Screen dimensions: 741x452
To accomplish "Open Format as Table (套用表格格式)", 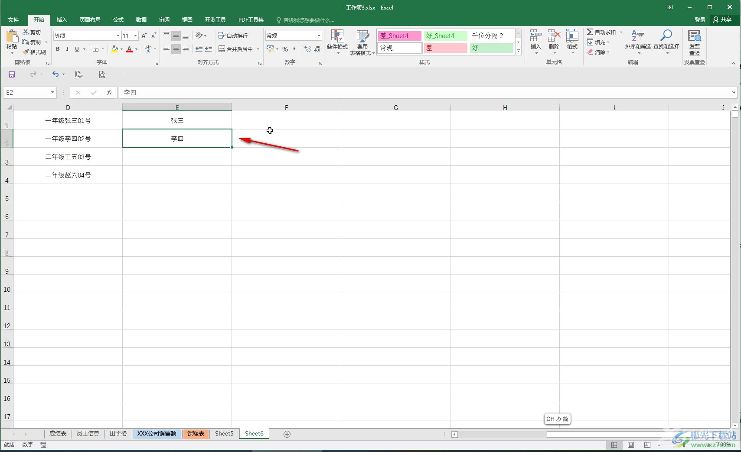I will click(x=362, y=42).
